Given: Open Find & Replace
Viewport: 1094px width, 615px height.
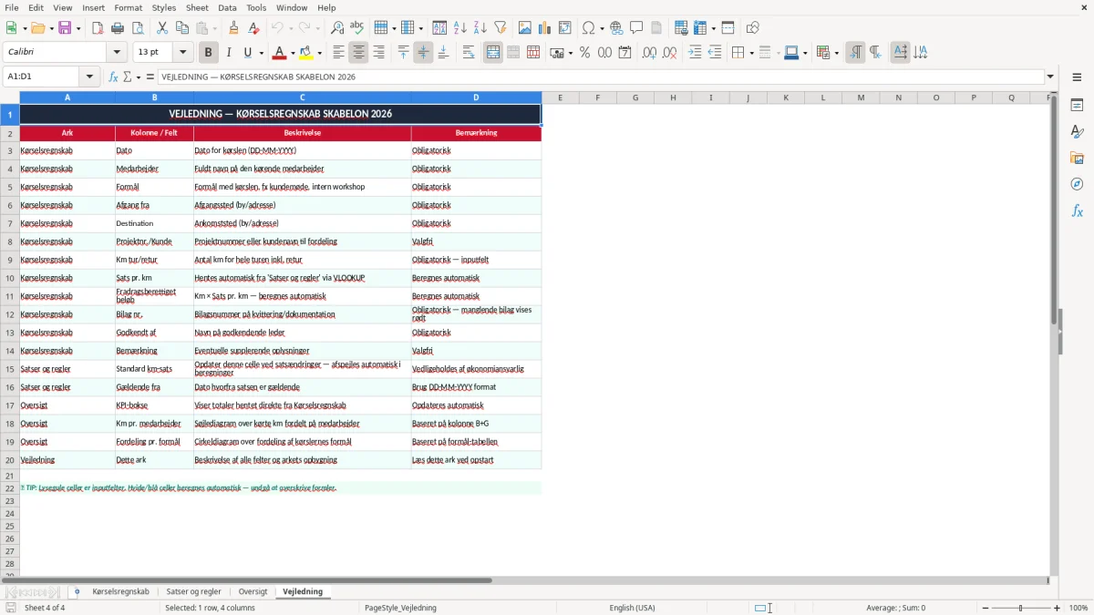Looking at the screenshot, I should point(337,28).
